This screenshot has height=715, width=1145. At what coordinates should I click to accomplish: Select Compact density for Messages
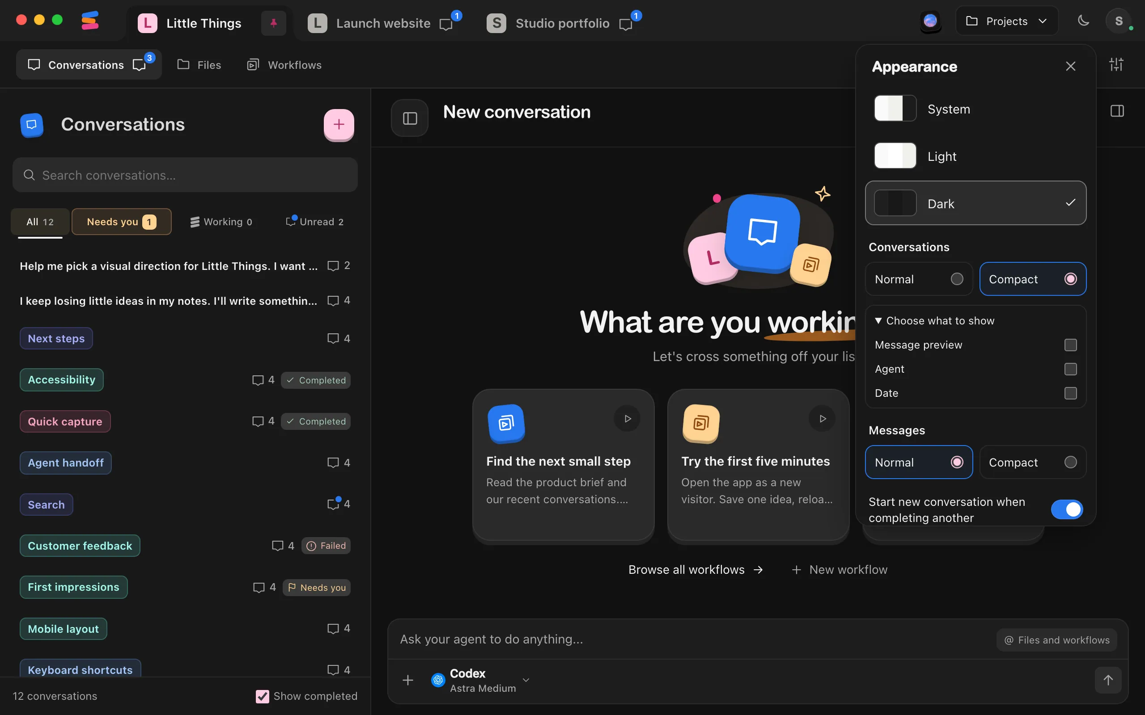[1033, 462]
